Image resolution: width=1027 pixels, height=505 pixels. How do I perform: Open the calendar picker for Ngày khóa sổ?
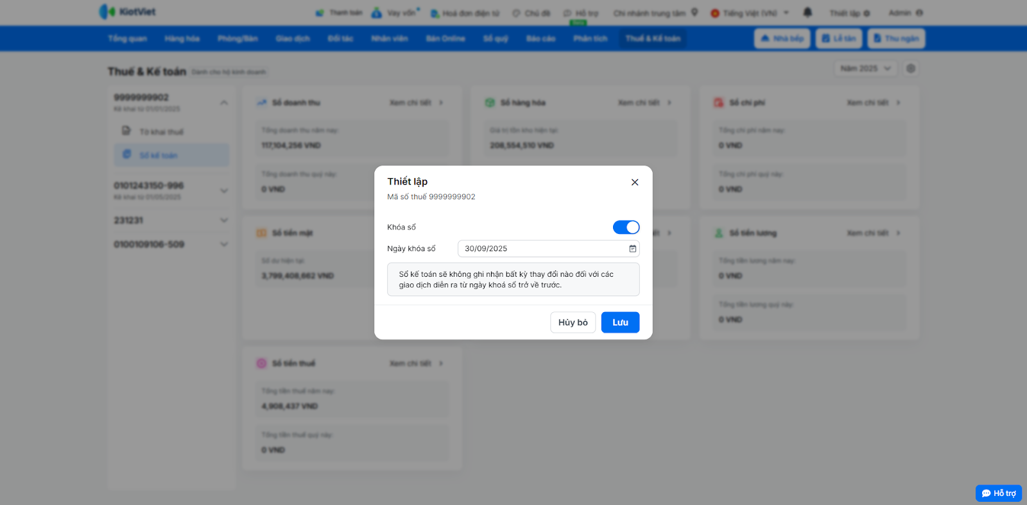[x=632, y=249]
